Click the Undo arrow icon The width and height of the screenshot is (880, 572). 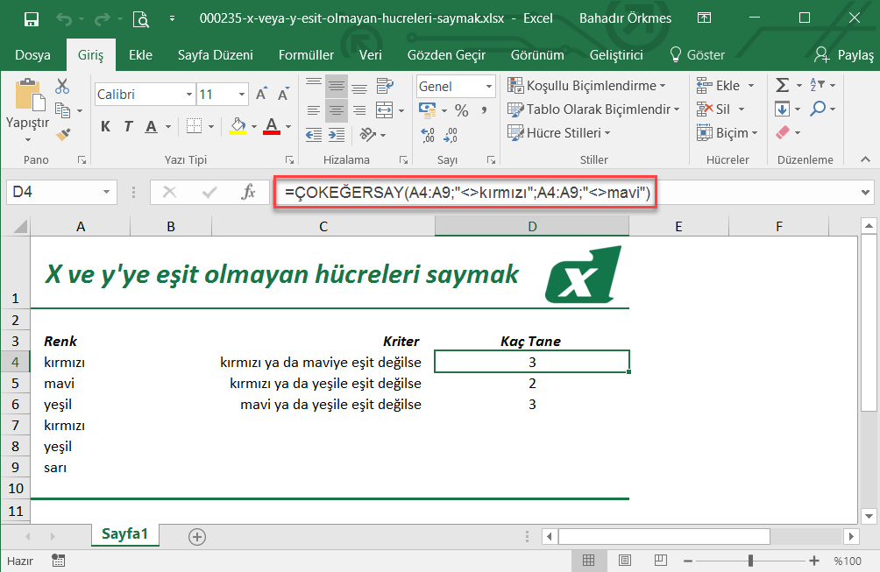coord(63,19)
